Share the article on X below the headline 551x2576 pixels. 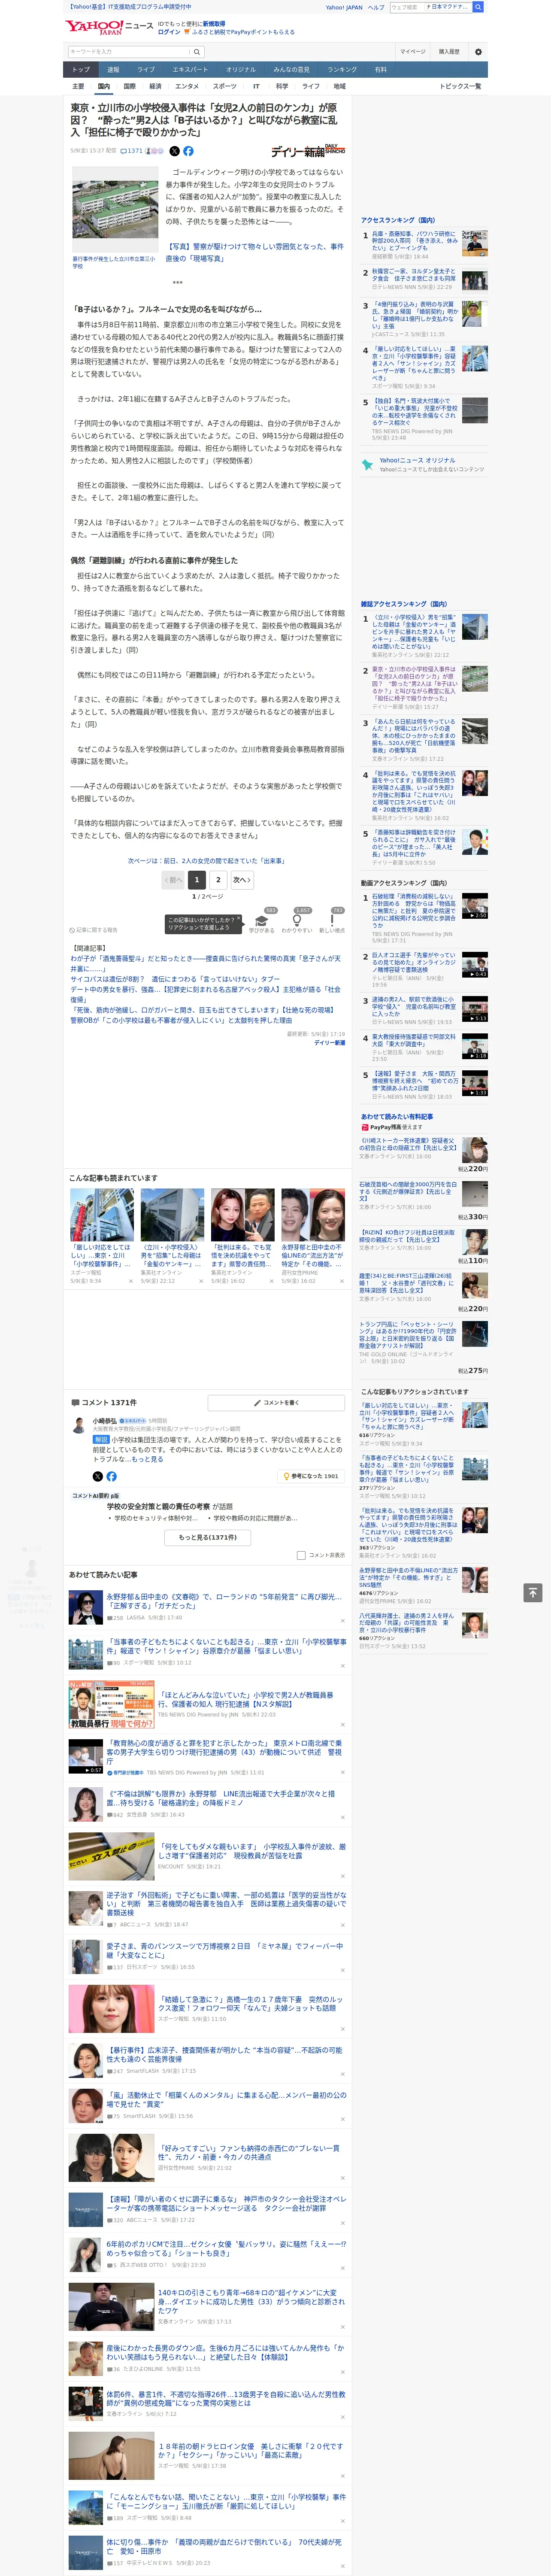[174, 151]
